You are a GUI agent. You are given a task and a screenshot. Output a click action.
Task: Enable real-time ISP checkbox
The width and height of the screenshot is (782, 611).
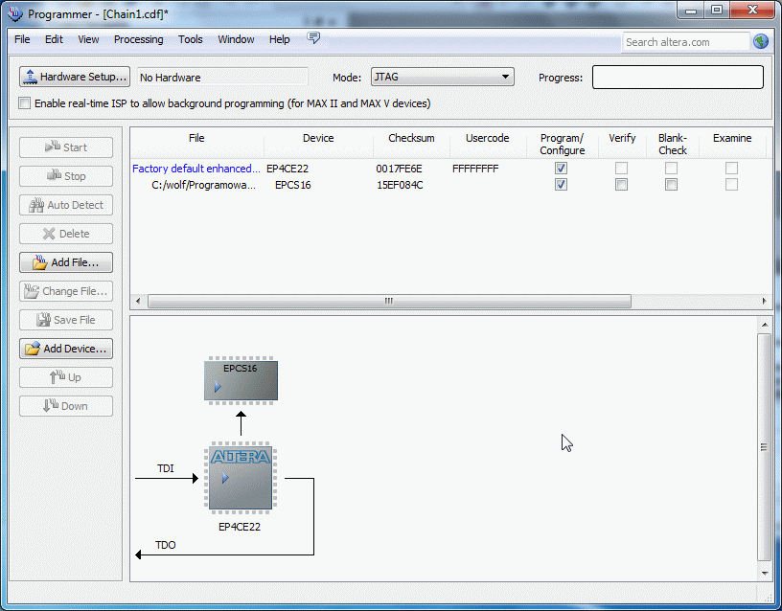25,103
